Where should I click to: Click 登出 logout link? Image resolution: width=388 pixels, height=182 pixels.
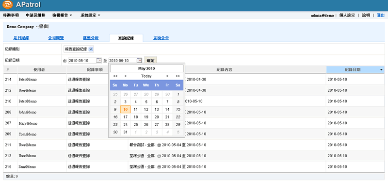(x=381, y=15)
